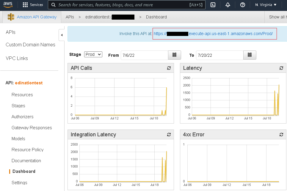Open the Resource Policy section

(x=27, y=149)
